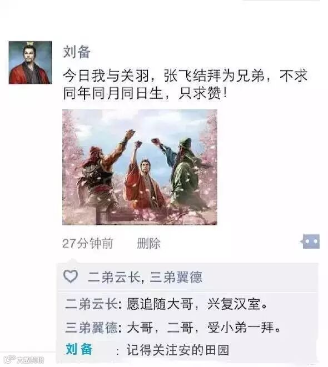This screenshot has height=367, width=328.
Task: Click the blue 刘备 name in comments
Action: 79,349
